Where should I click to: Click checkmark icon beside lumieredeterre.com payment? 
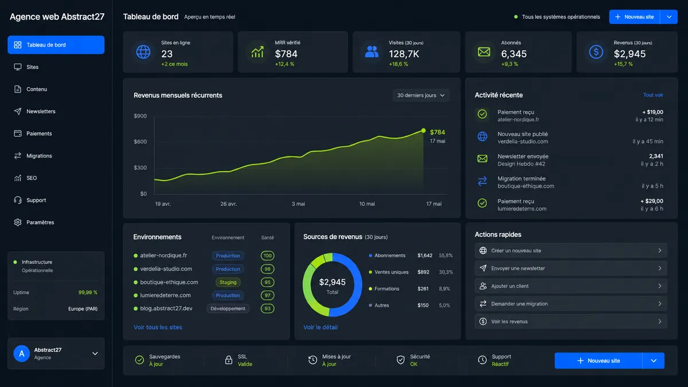click(483, 203)
